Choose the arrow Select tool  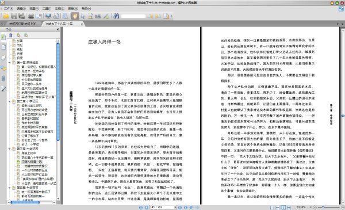point(83,16)
